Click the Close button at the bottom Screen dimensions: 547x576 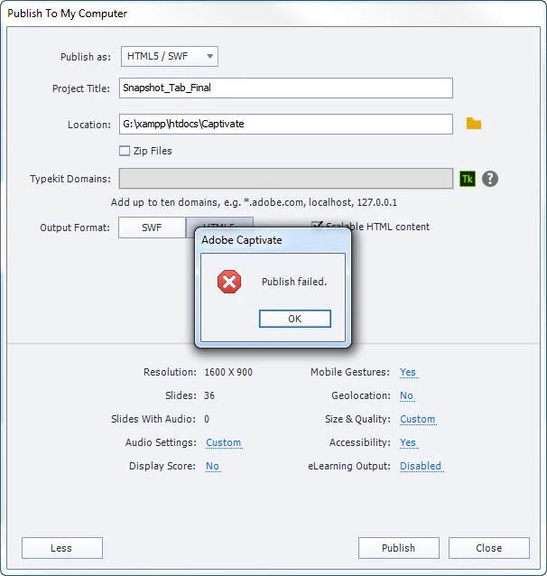pos(489,548)
